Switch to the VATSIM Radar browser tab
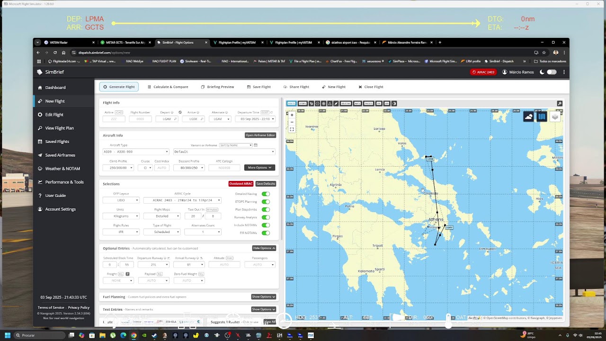This screenshot has height=341, width=606. click(70, 42)
